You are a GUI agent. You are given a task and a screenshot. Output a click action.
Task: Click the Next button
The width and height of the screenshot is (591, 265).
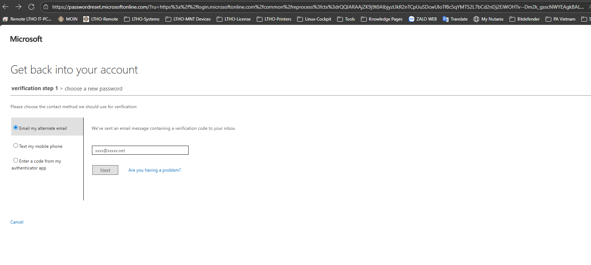point(105,170)
